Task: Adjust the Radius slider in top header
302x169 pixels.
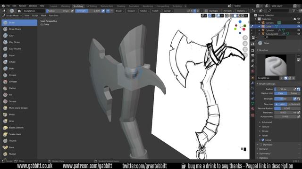Action: pos(59,11)
